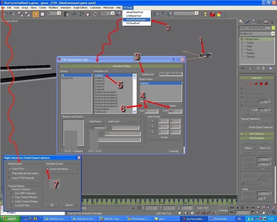Toggle Verify Texture Bitmaps checkbox
The width and height of the screenshot is (277, 222).
(x=12, y=201)
